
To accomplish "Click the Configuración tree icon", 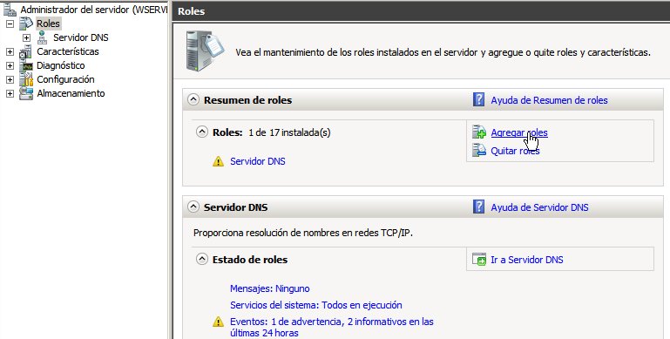I will (26, 79).
